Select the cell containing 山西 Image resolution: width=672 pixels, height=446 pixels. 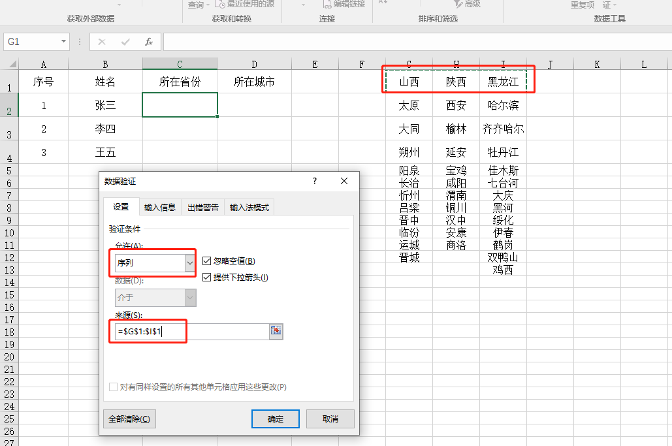point(409,82)
